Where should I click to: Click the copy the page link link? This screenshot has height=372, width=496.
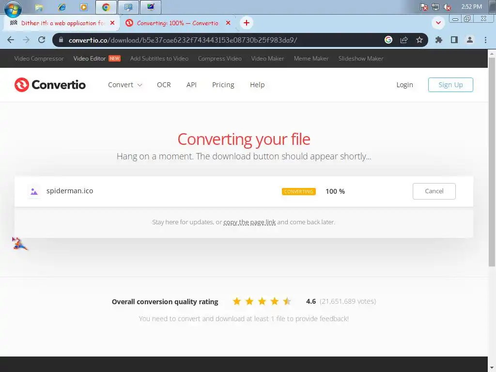pos(249,222)
